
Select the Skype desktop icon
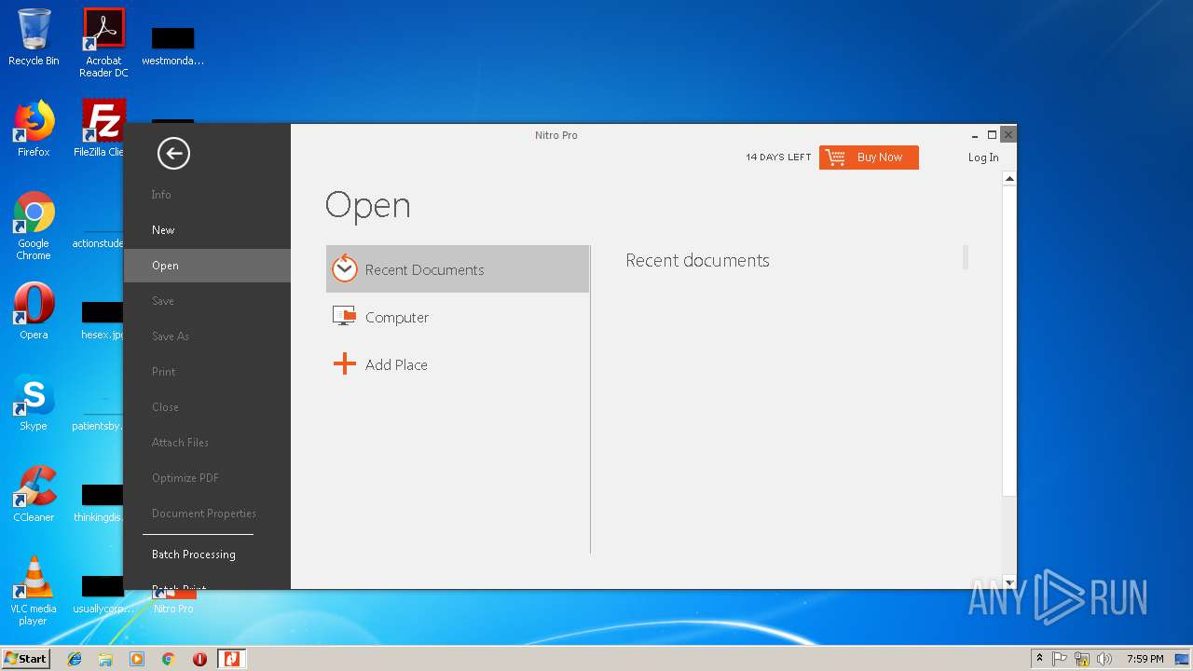point(34,403)
